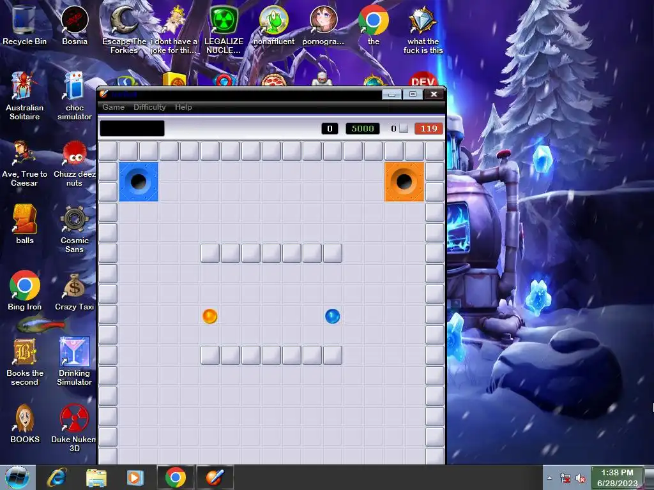Open the Help menu

[183, 107]
